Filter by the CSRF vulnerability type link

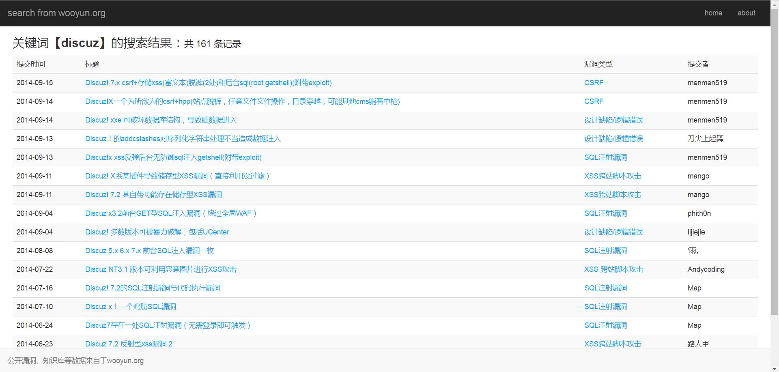pos(594,83)
